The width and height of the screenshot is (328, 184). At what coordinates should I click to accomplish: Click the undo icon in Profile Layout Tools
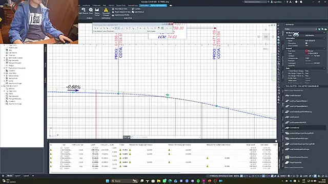pos(167,28)
